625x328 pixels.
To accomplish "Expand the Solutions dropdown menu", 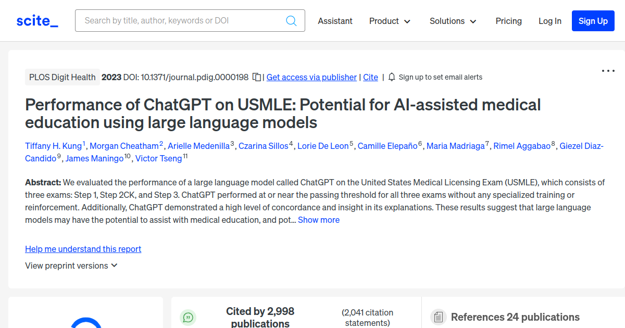I will click(453, 21).
